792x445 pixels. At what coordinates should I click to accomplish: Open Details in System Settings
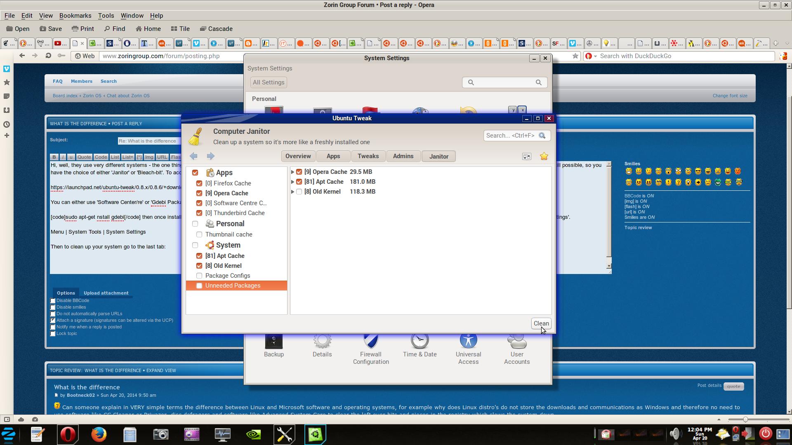click(x=322, y=346)
